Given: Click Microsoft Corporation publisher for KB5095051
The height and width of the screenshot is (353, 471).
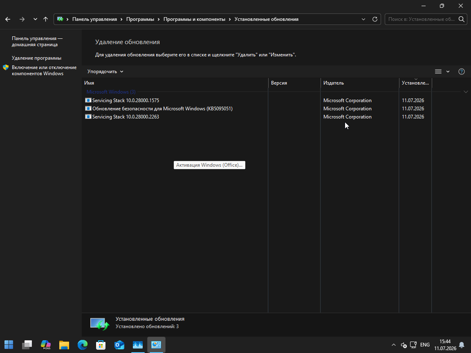Looking at the screenshot, I should tap(347, 109).
